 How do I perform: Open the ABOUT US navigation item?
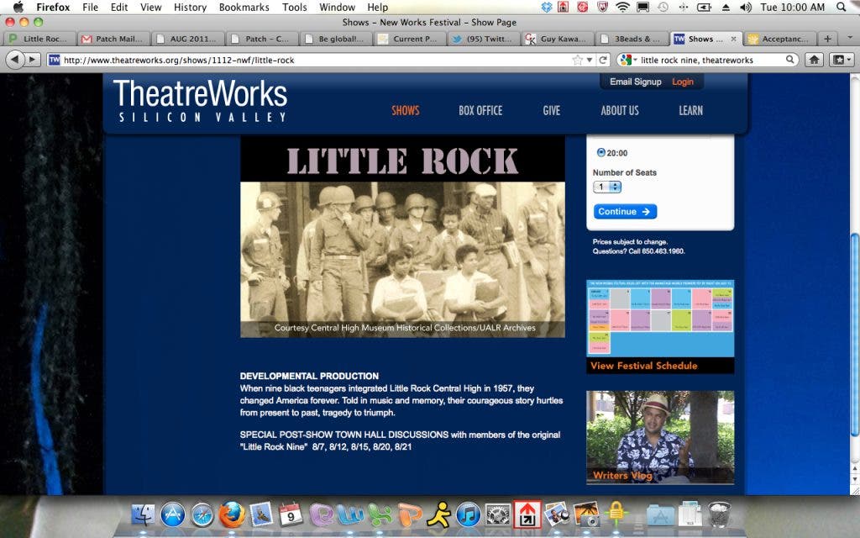click(x=620, y=110)
